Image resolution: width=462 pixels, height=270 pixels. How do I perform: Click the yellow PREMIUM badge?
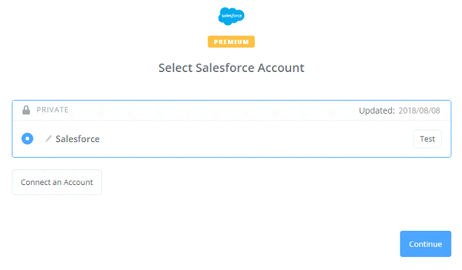(231, 42)
